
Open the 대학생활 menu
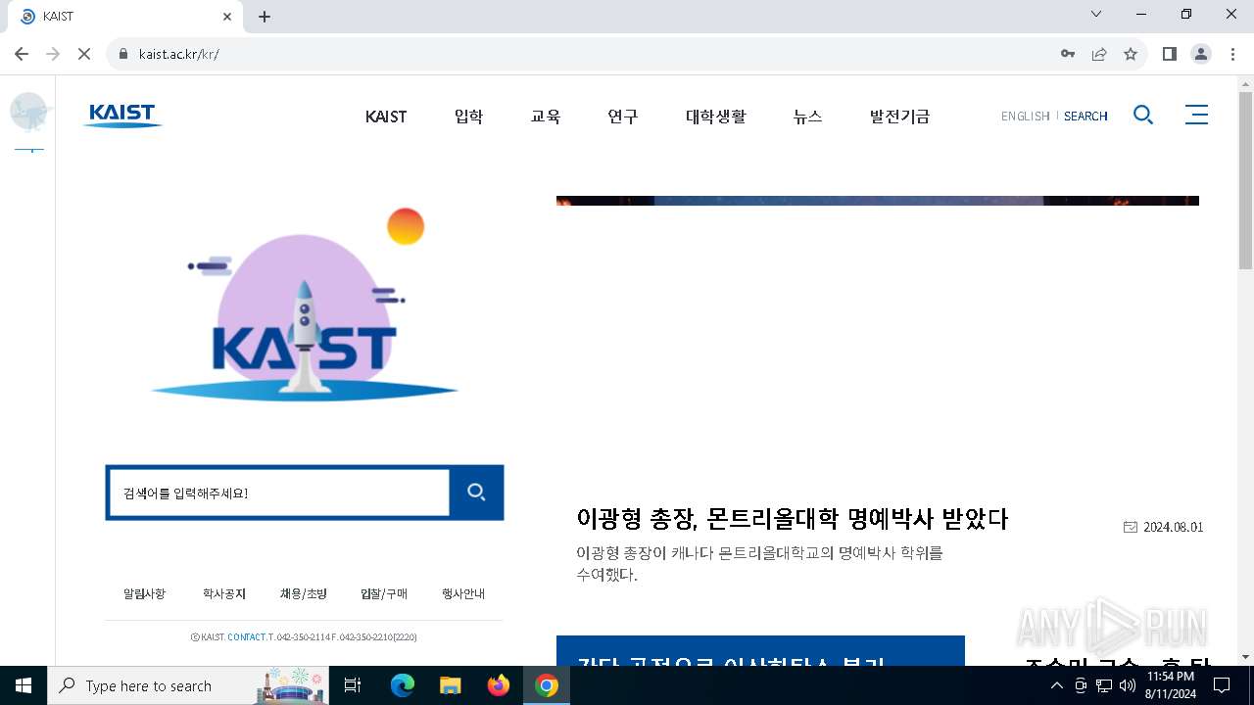pyautogui.click(x=715, y=116)
